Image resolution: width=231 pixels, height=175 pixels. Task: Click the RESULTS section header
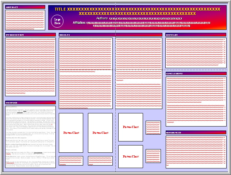tap(86, 35)
